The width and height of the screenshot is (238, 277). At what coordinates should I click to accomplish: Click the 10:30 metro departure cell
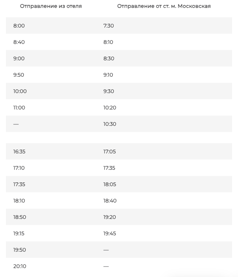110,124
